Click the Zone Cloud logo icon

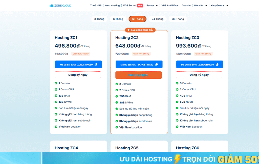(x=51, y=6)
